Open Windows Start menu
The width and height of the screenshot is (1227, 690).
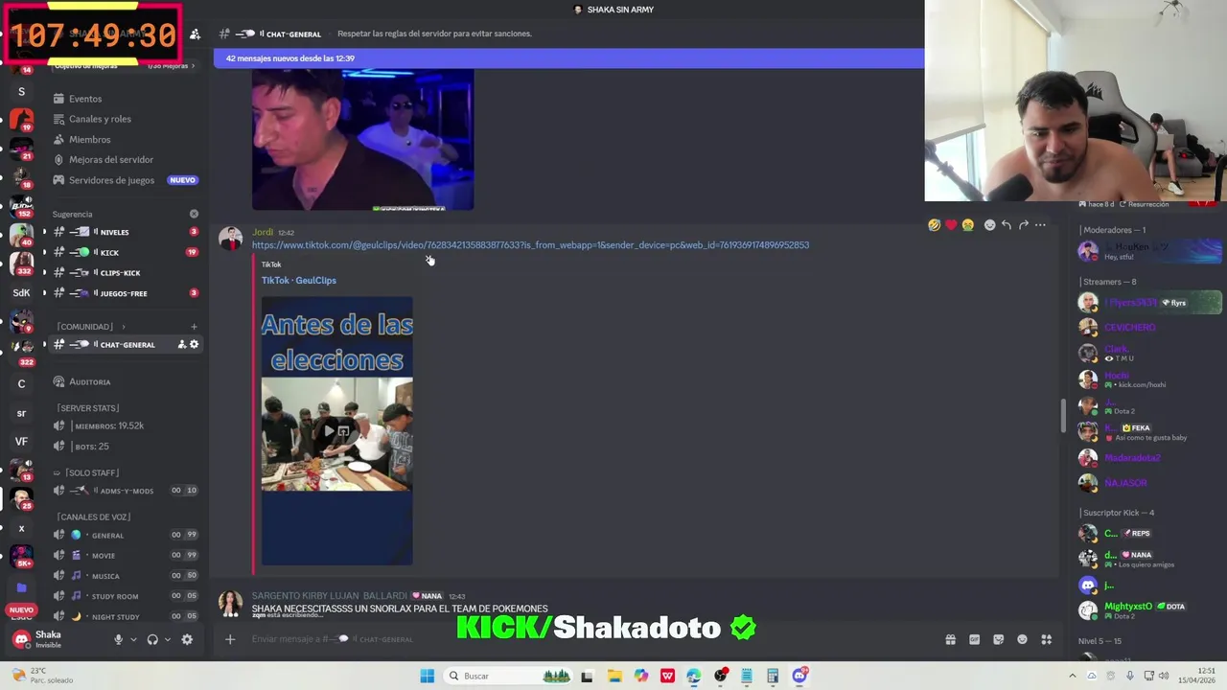[427, 676]
